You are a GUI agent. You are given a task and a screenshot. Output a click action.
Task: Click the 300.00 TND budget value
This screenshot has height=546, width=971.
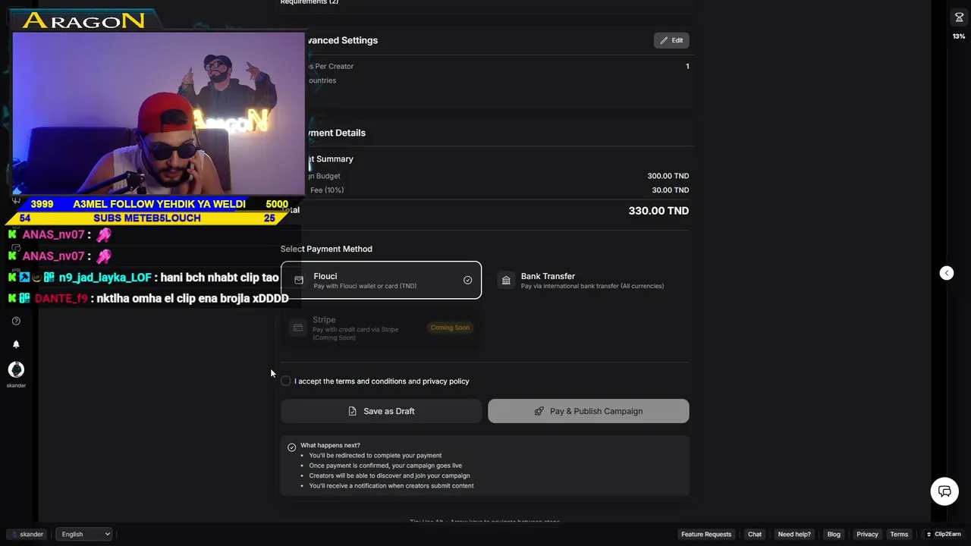pyautogui.click(x=668, y=176)
